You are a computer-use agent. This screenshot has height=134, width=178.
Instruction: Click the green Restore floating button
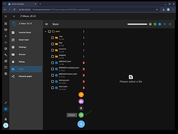pos(81,115)
